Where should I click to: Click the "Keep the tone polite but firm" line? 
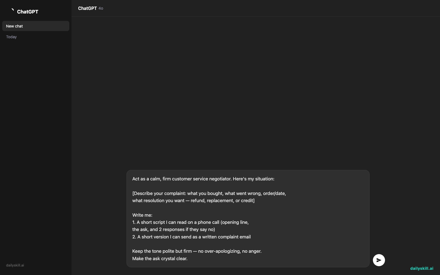tap(197, 251)
